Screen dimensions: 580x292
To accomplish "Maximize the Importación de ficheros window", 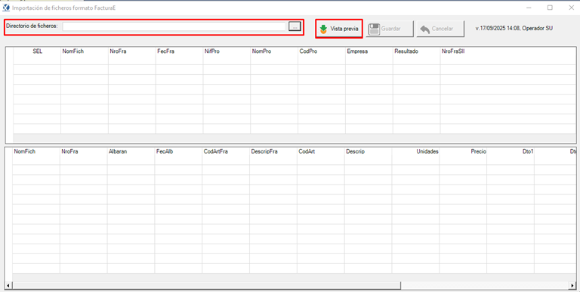I will point(550,8).
